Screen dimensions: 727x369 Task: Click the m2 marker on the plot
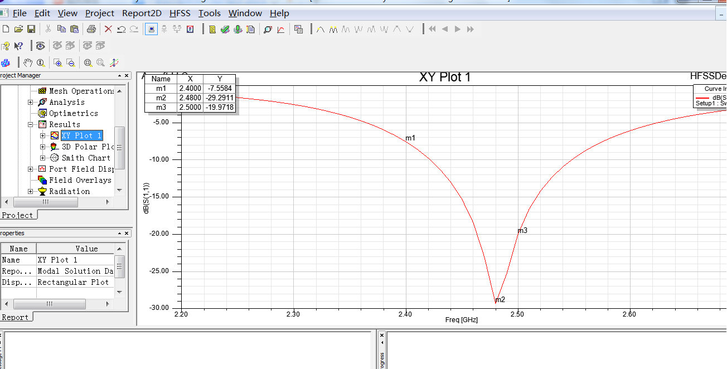pos(495,302)
